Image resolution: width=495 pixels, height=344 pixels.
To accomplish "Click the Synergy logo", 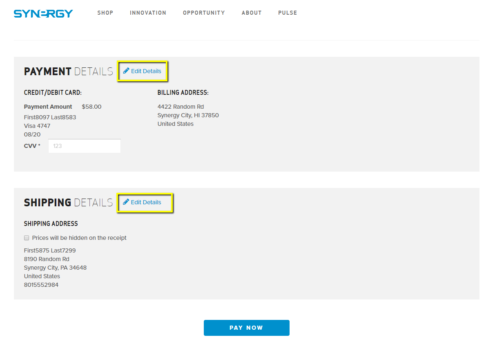I will pyautogui.click(x=43, y=13).
